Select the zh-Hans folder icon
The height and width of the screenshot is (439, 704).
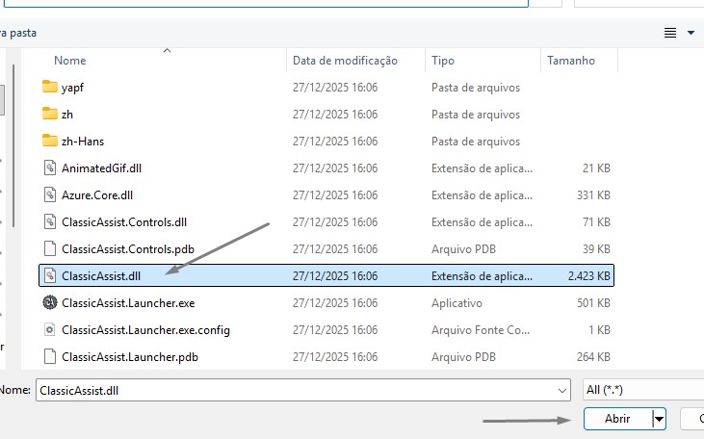pyautogui.click(x=51, y=141)
